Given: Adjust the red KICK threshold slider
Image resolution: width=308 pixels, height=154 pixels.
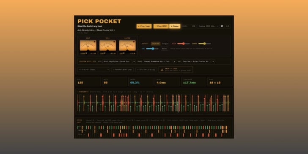Looking at the screenshot, I should 184,44.
